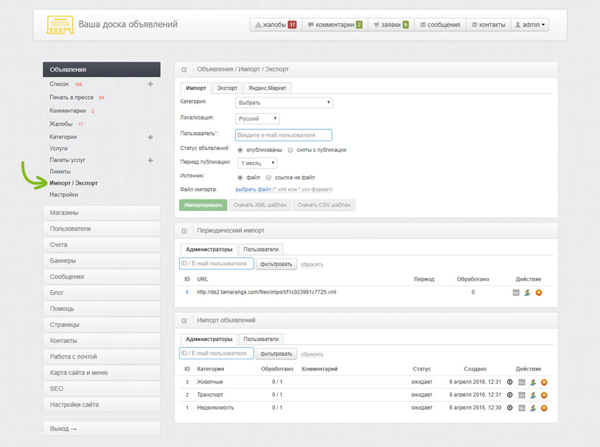The height and width of the screenshot is (447, 600).
Task: Click the user icon in the Транспорт row
Action: (533, 395)
